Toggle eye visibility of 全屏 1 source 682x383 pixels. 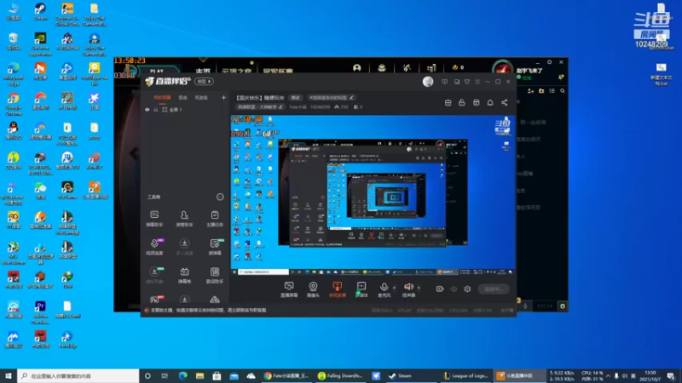147,110
